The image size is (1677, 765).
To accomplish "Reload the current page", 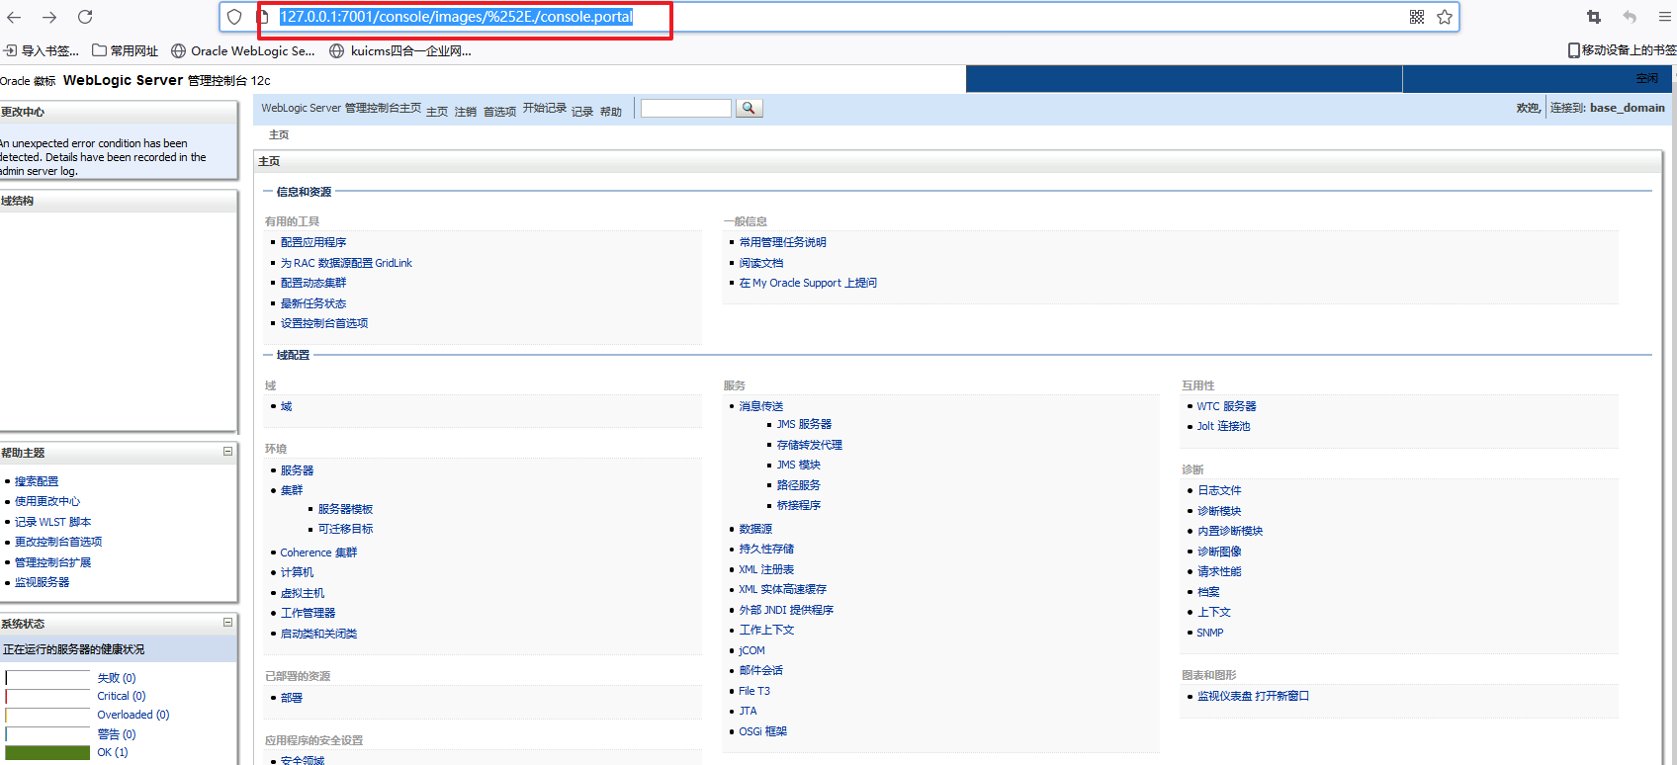I will pyautogui.click(x=85, y=17).
